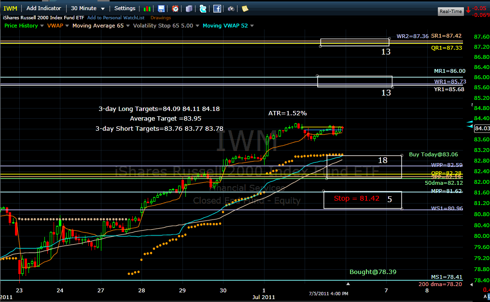Select the Bought@78.39 annotation
Screen dimensions: 490x302
tap(373, 272)
